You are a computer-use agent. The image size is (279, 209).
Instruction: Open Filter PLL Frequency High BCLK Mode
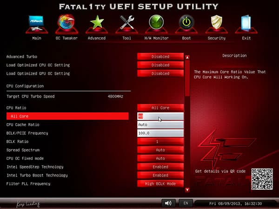pyautogui.click(x=160, y=183)
